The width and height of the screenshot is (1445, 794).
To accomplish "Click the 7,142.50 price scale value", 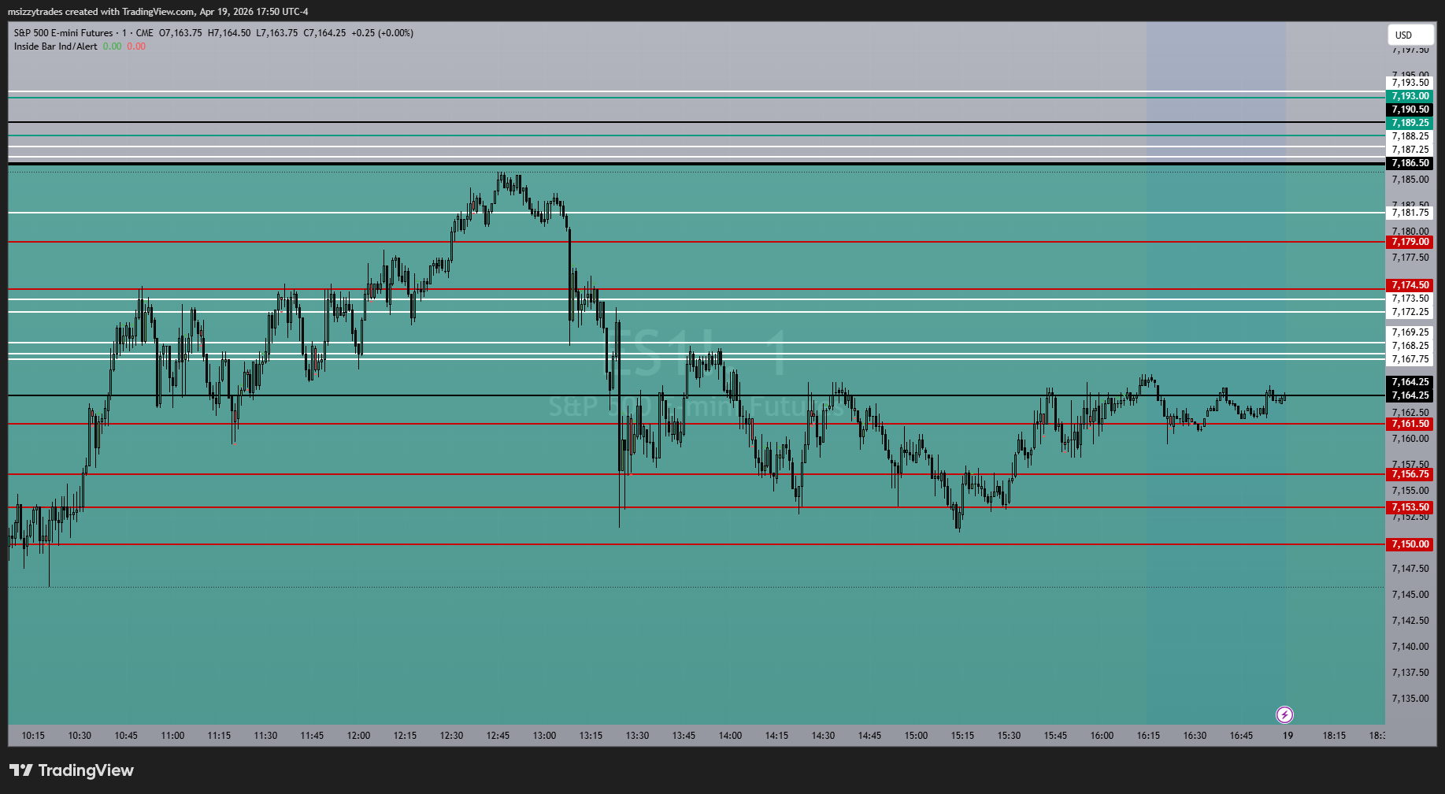I will tap(1410, 621).
